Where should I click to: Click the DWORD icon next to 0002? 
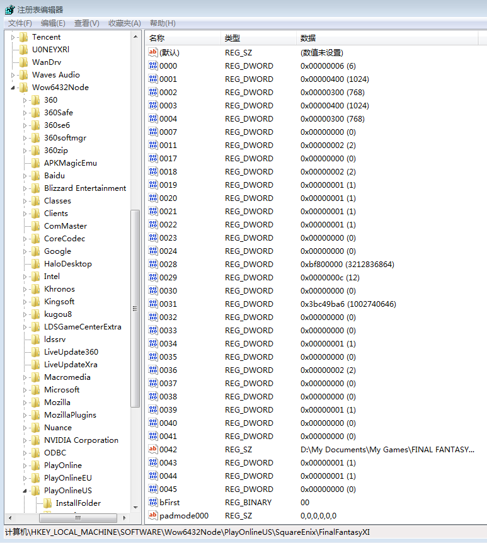(x=152, y=92)
